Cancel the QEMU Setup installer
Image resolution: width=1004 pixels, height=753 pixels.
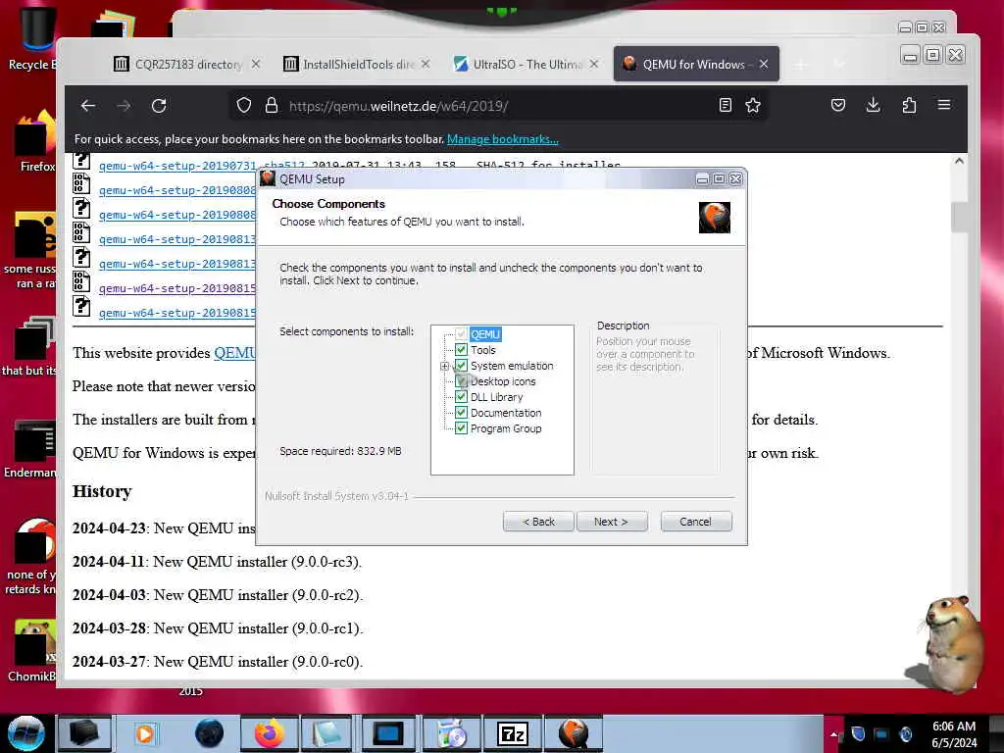coord(696,522)
